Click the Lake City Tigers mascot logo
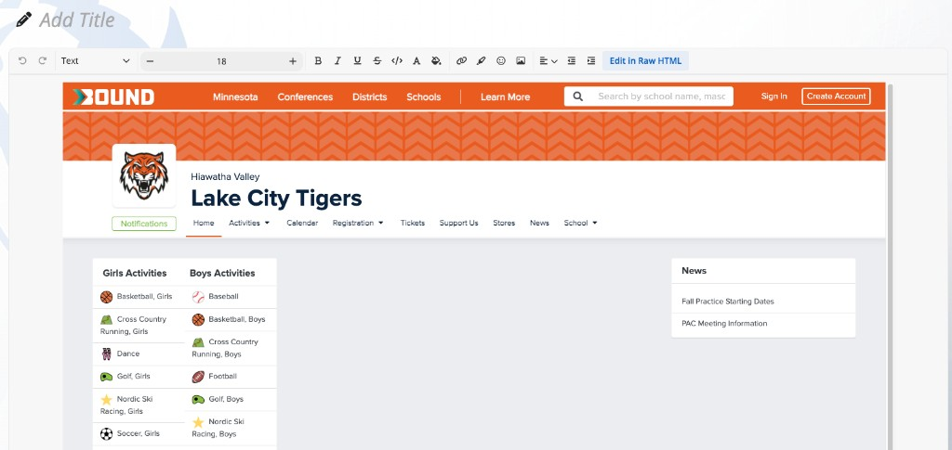 click(144, 175)
